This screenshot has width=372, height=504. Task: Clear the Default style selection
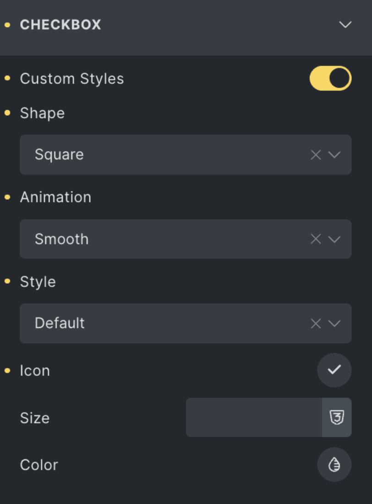(316, 323)
